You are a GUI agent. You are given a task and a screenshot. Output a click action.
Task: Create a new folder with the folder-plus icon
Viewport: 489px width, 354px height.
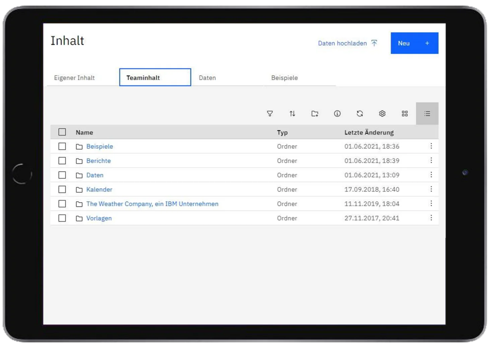[315, 114]
